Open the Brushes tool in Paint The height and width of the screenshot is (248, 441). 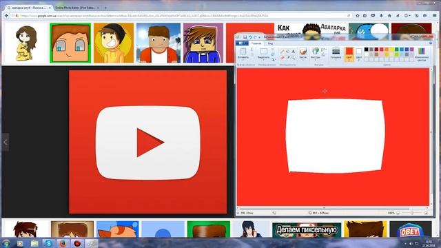(x=302, y=52)
